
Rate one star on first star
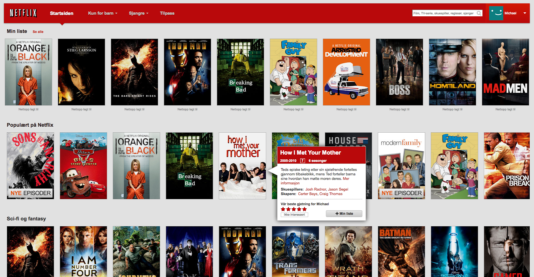(x=283, y=209)
